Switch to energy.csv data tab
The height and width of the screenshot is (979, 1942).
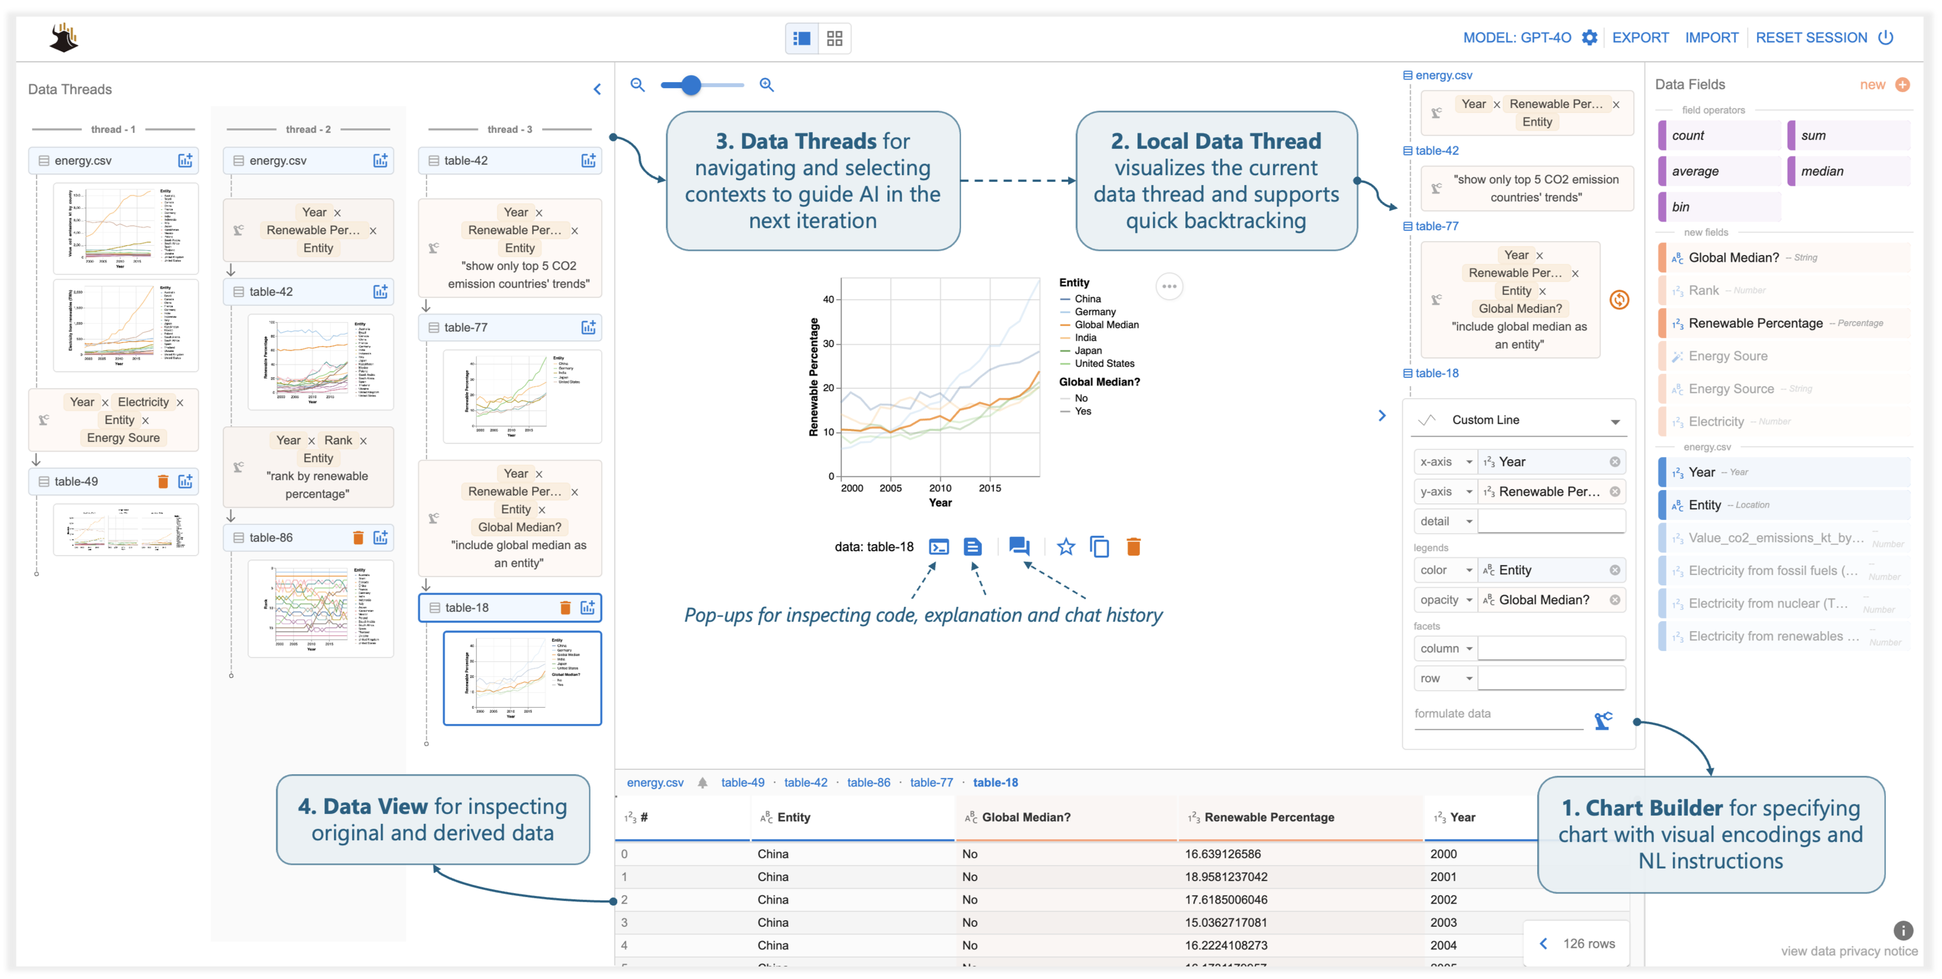coord(654,783)
